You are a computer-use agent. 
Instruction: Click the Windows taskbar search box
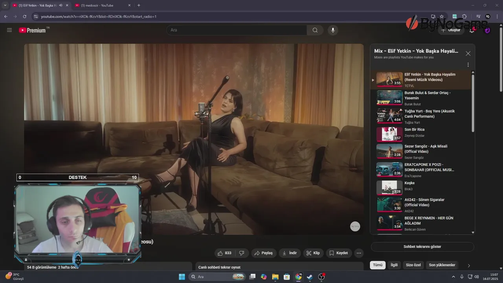(x=217, y=277)
